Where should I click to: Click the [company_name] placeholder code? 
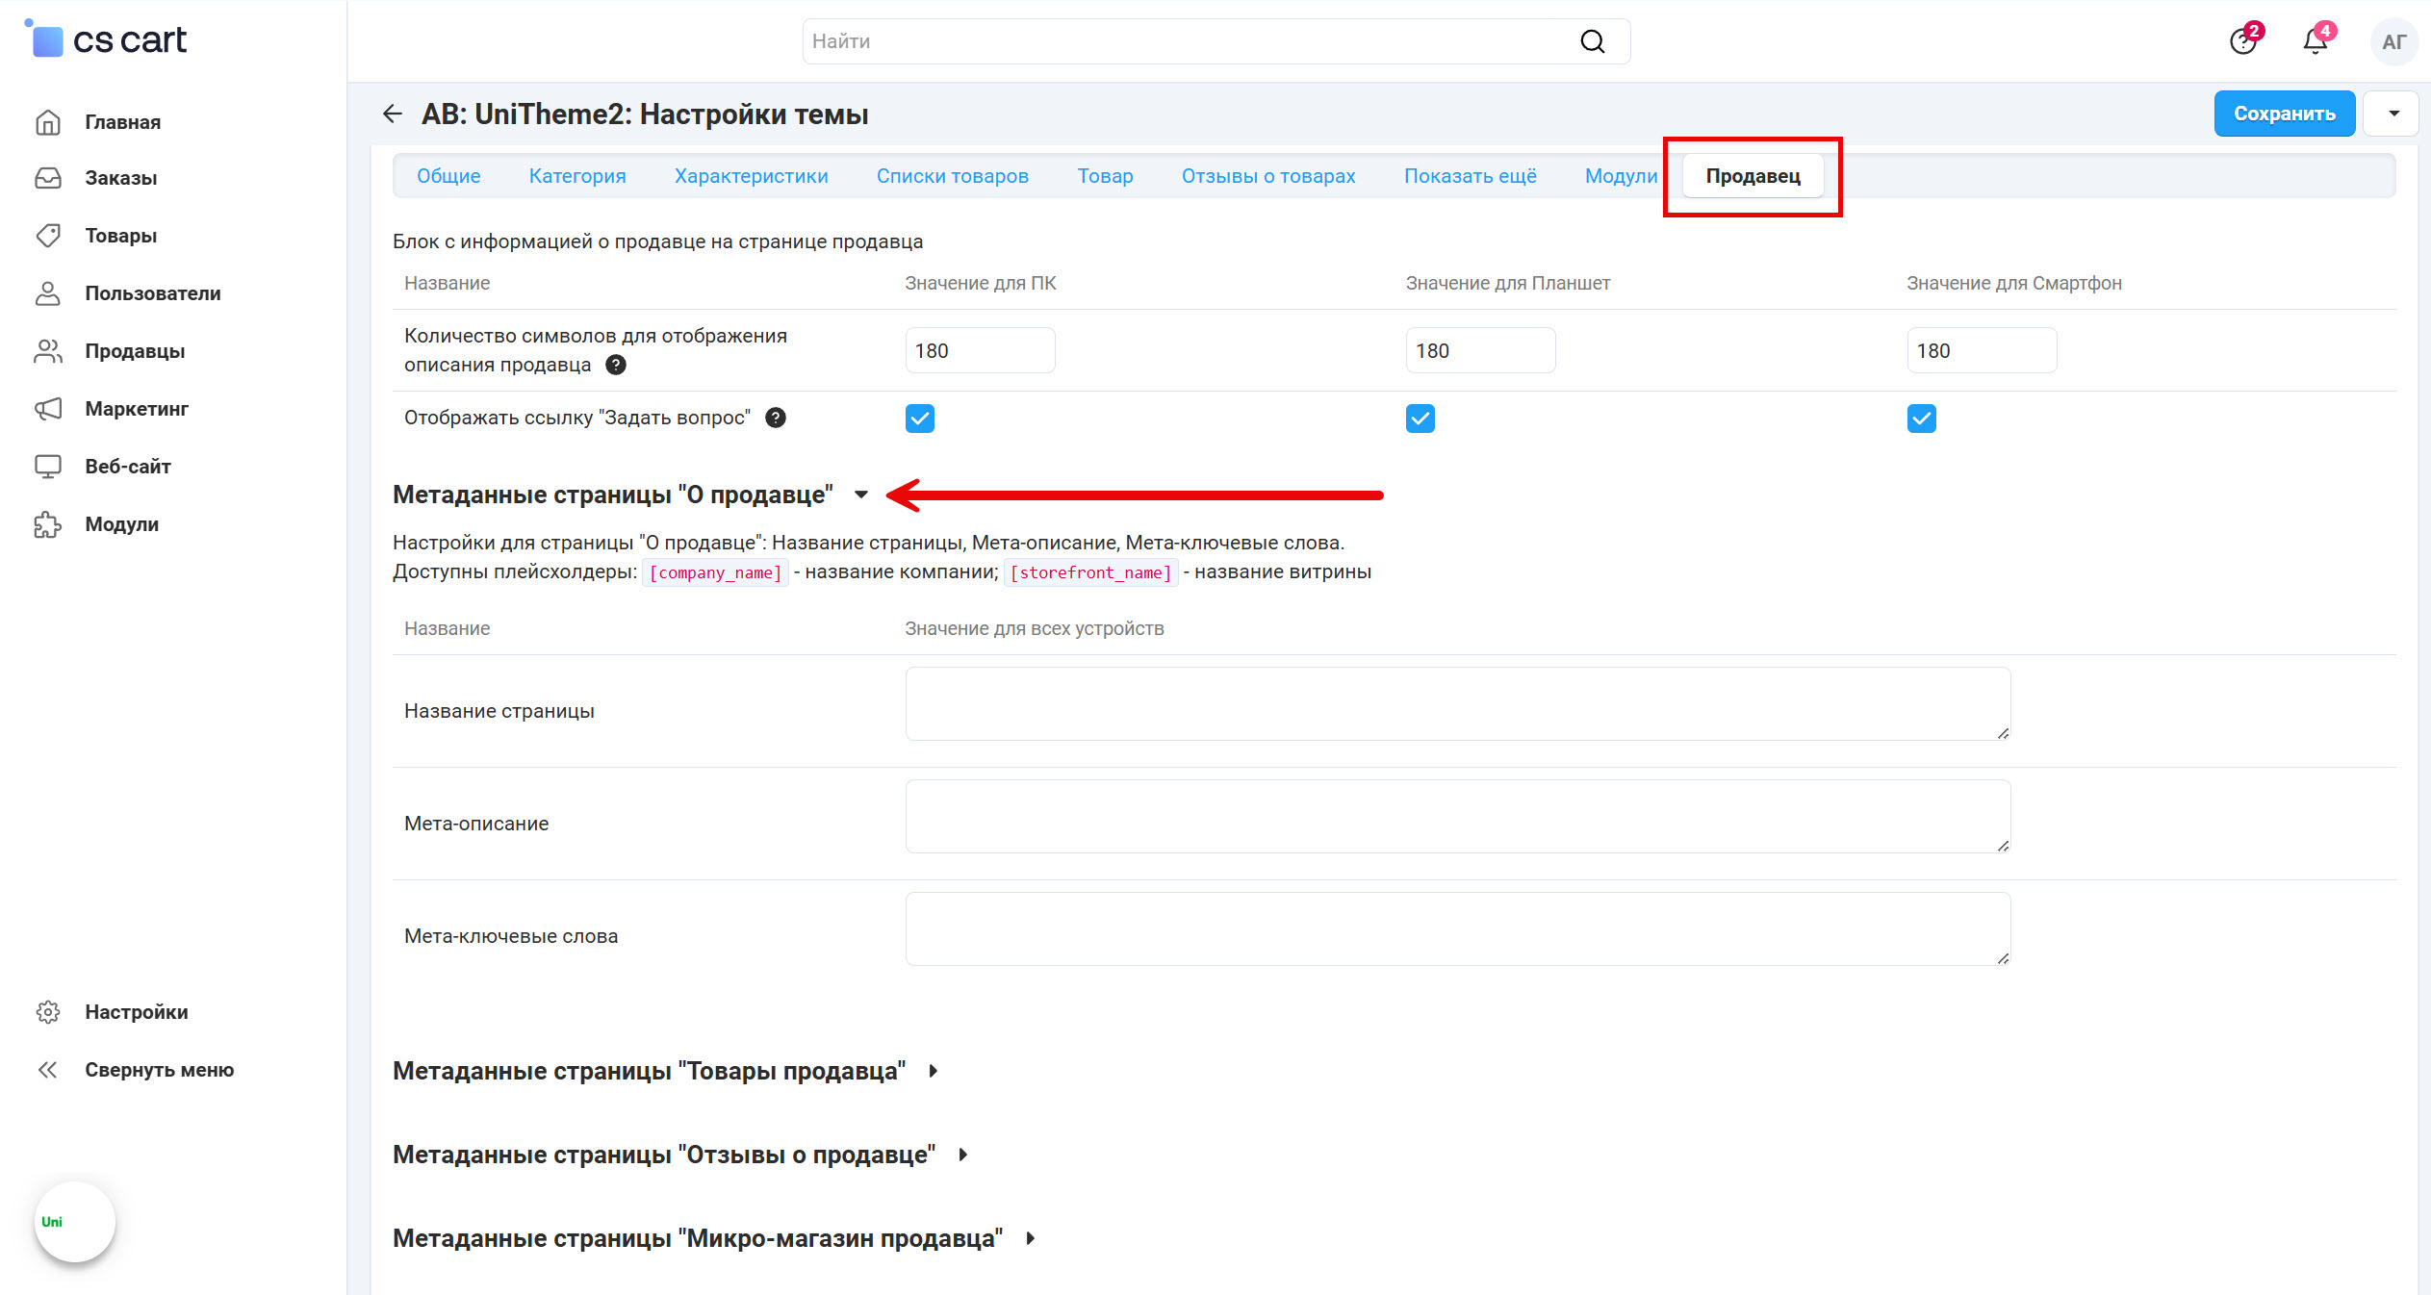715,572
